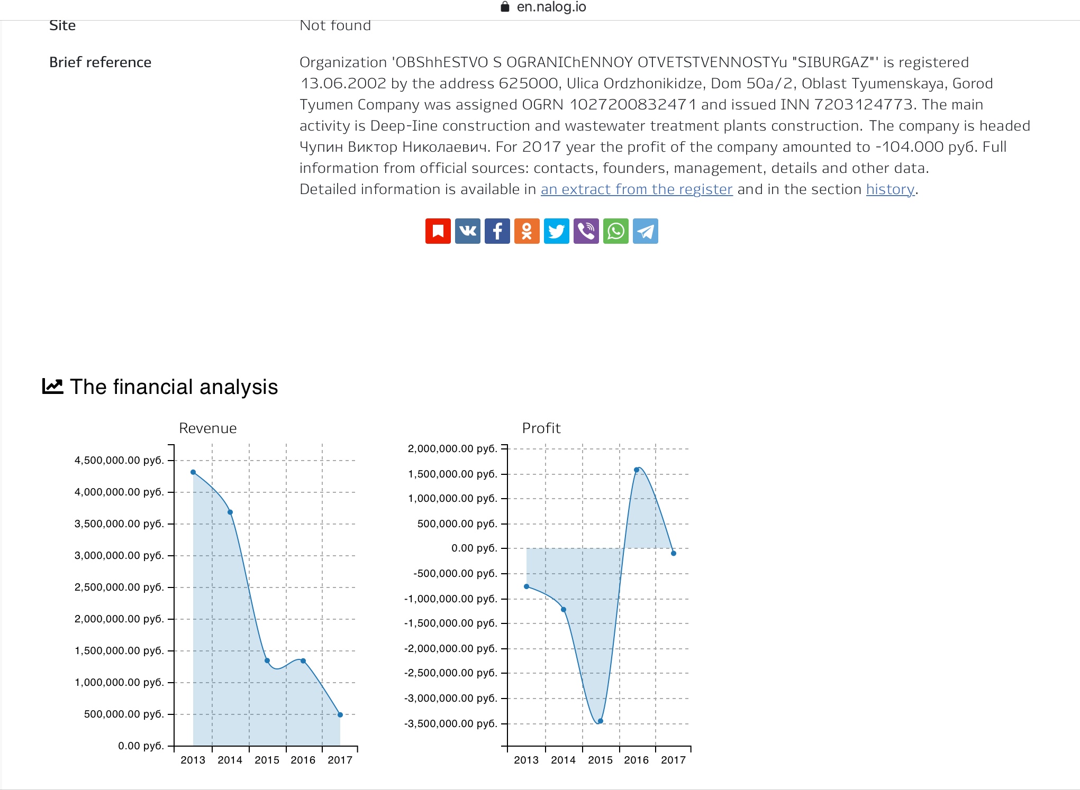Open 'an extract from the register' link

pos(637,189)
